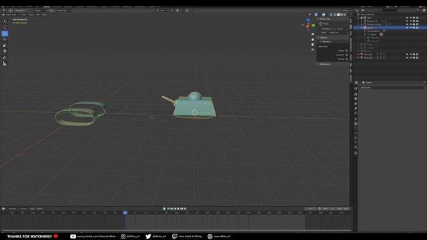Expand the Animation sub-row in outliner

click(x=365, y=31)
